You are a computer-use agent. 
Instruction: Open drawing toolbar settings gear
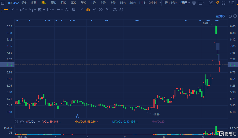coord(121,10)
